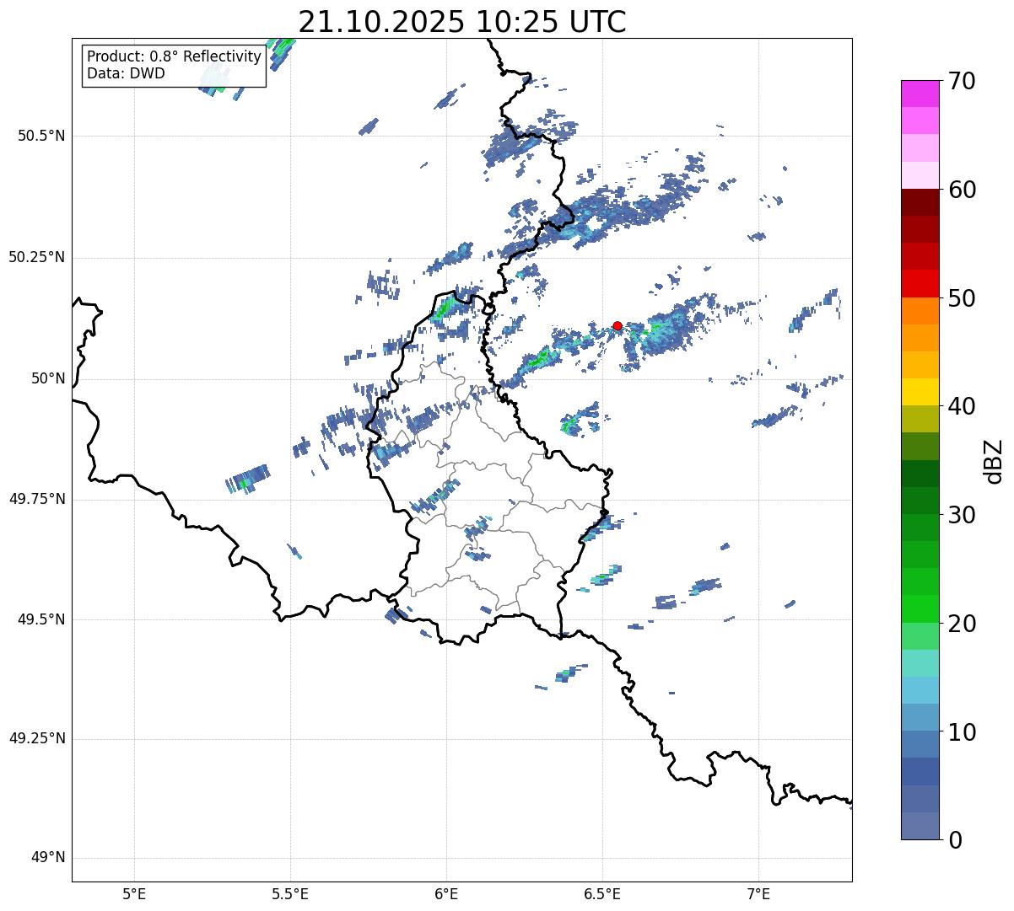Image resolution: width=1014 pixels, height=911 pixels.
Task: Click the 6.5°E longitude label
Action: pyautogui.click(x=602, y=893)
